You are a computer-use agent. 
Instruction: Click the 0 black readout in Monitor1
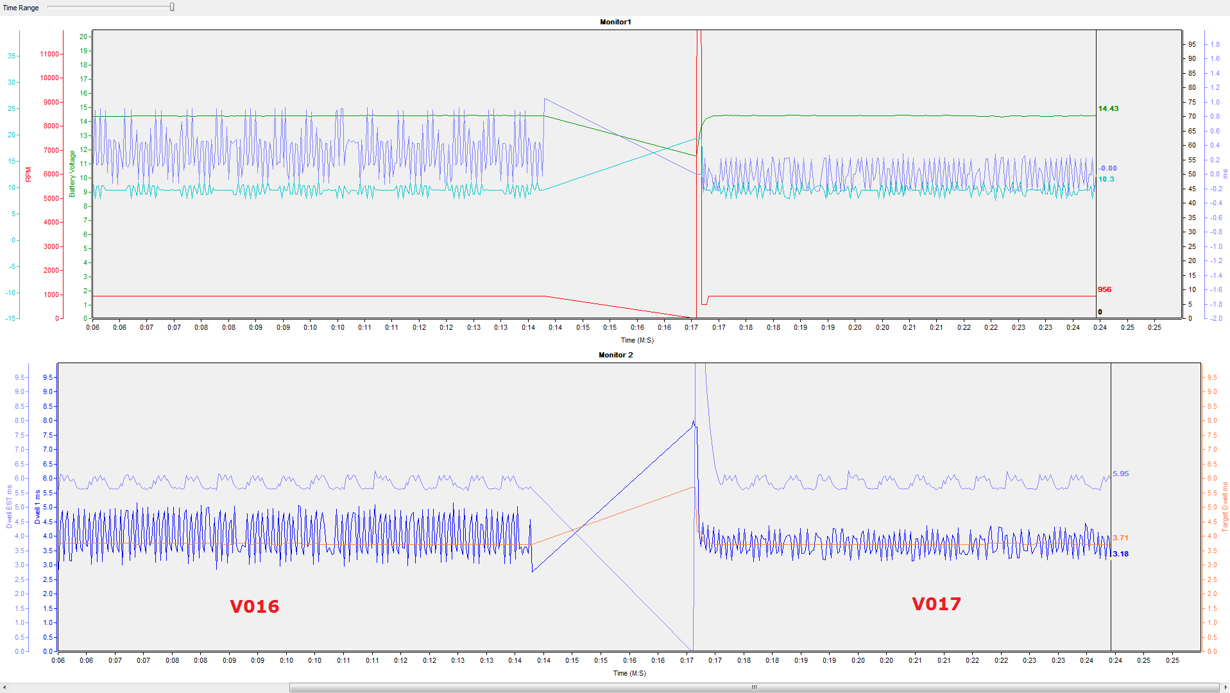1100,312
